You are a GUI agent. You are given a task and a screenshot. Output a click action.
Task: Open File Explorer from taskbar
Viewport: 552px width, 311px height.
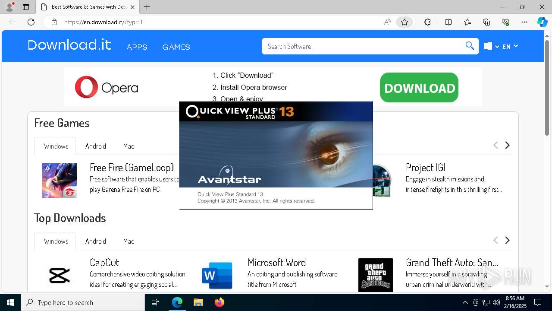tap(198, 302)
